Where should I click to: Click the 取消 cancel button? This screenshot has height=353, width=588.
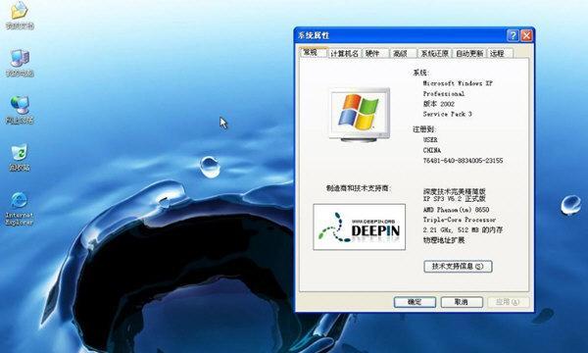[x=462, y=302]
